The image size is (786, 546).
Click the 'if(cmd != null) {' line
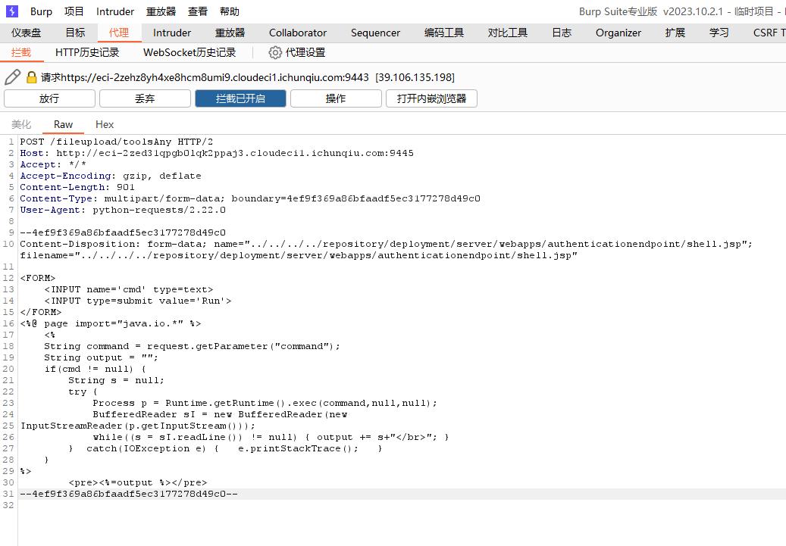95,370
